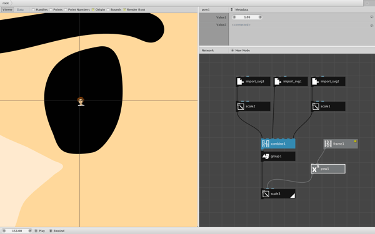Screen dimensions: 375x234
Task: Start animation with the Play button
Action: coord(40,231)
